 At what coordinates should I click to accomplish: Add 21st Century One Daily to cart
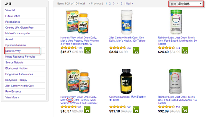pos(136,51)
